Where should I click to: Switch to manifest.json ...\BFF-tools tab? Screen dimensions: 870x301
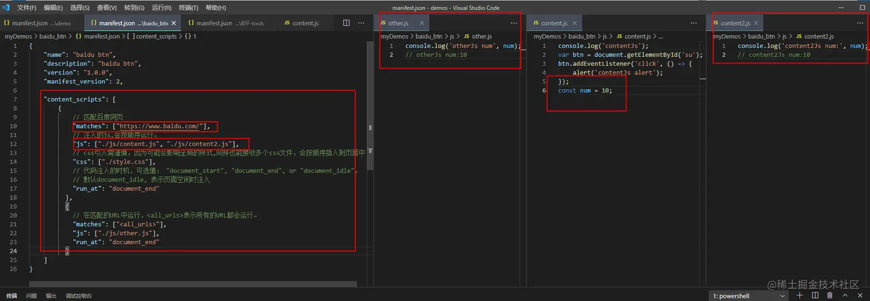coord(230,23)
